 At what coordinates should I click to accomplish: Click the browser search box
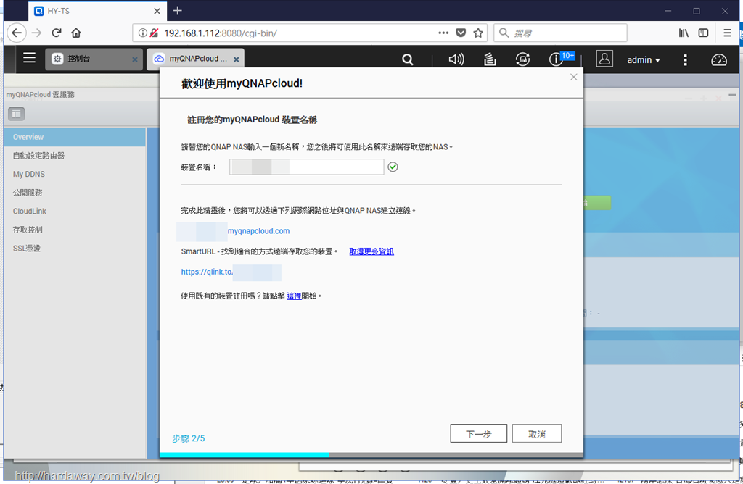click(561, 33)
